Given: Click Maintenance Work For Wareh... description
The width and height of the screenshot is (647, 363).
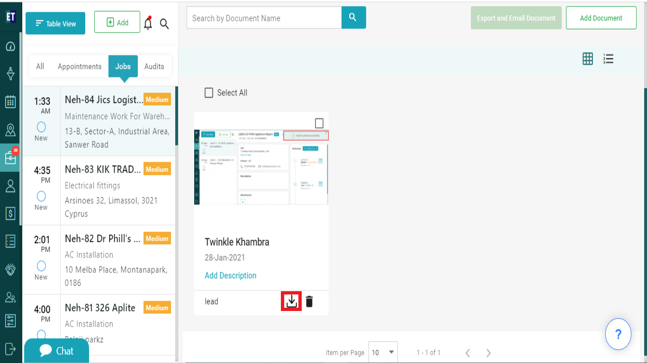Looking at the screenshot, I should tap(117, 116).
